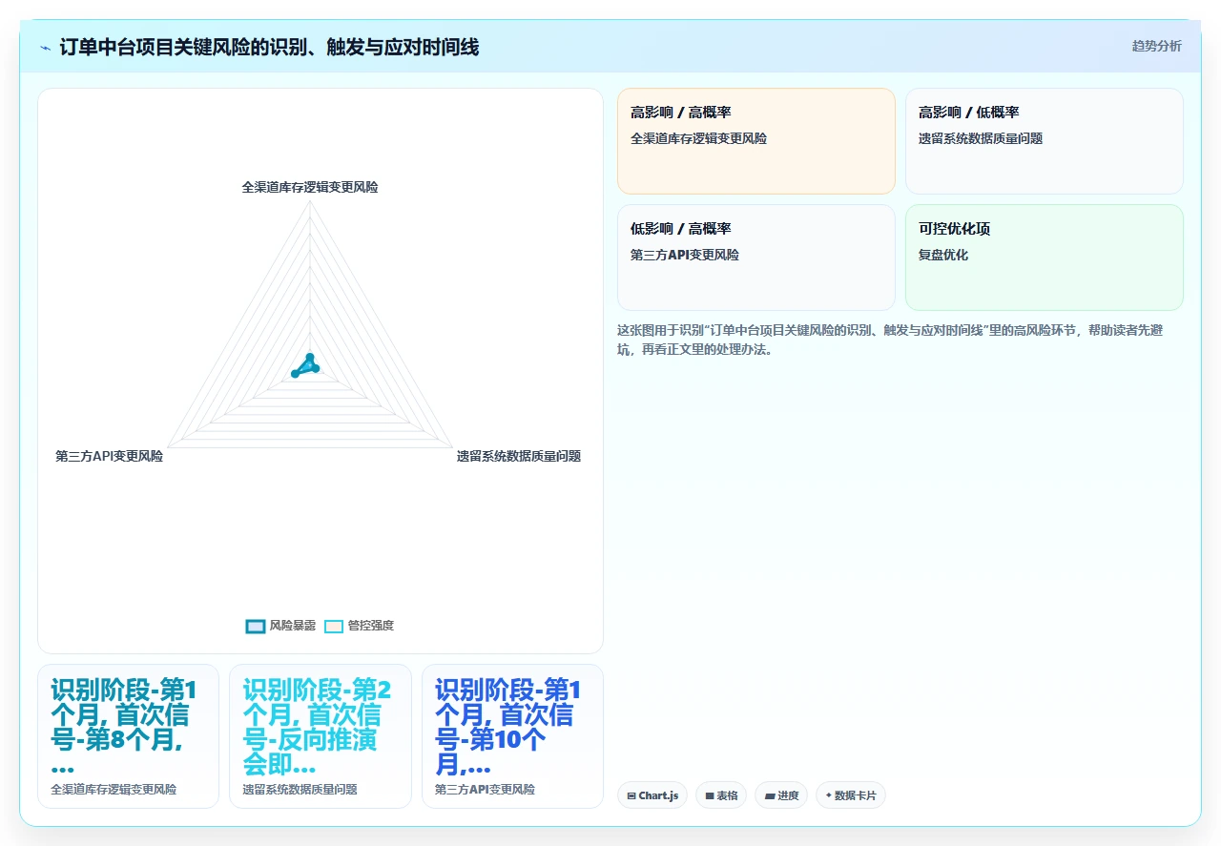Select the 低影响 / 高概率 quadrant card
1221x846 pixels.
coord(756,258)
